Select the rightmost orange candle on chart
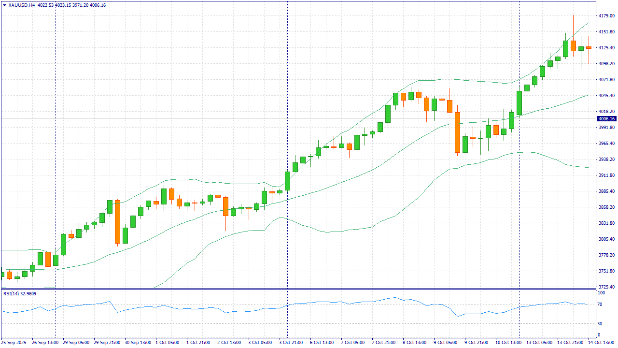Image resolution: width=618 pixels, height=348 pixels. pyautogui.click(x=589, y=47)
